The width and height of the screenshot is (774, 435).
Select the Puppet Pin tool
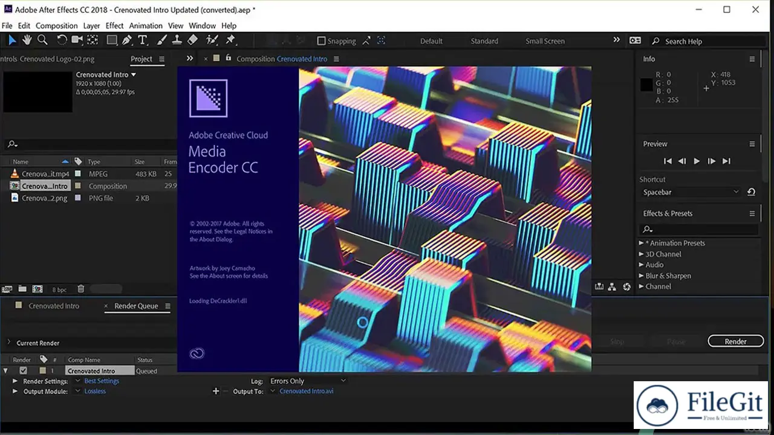(230, 40)
